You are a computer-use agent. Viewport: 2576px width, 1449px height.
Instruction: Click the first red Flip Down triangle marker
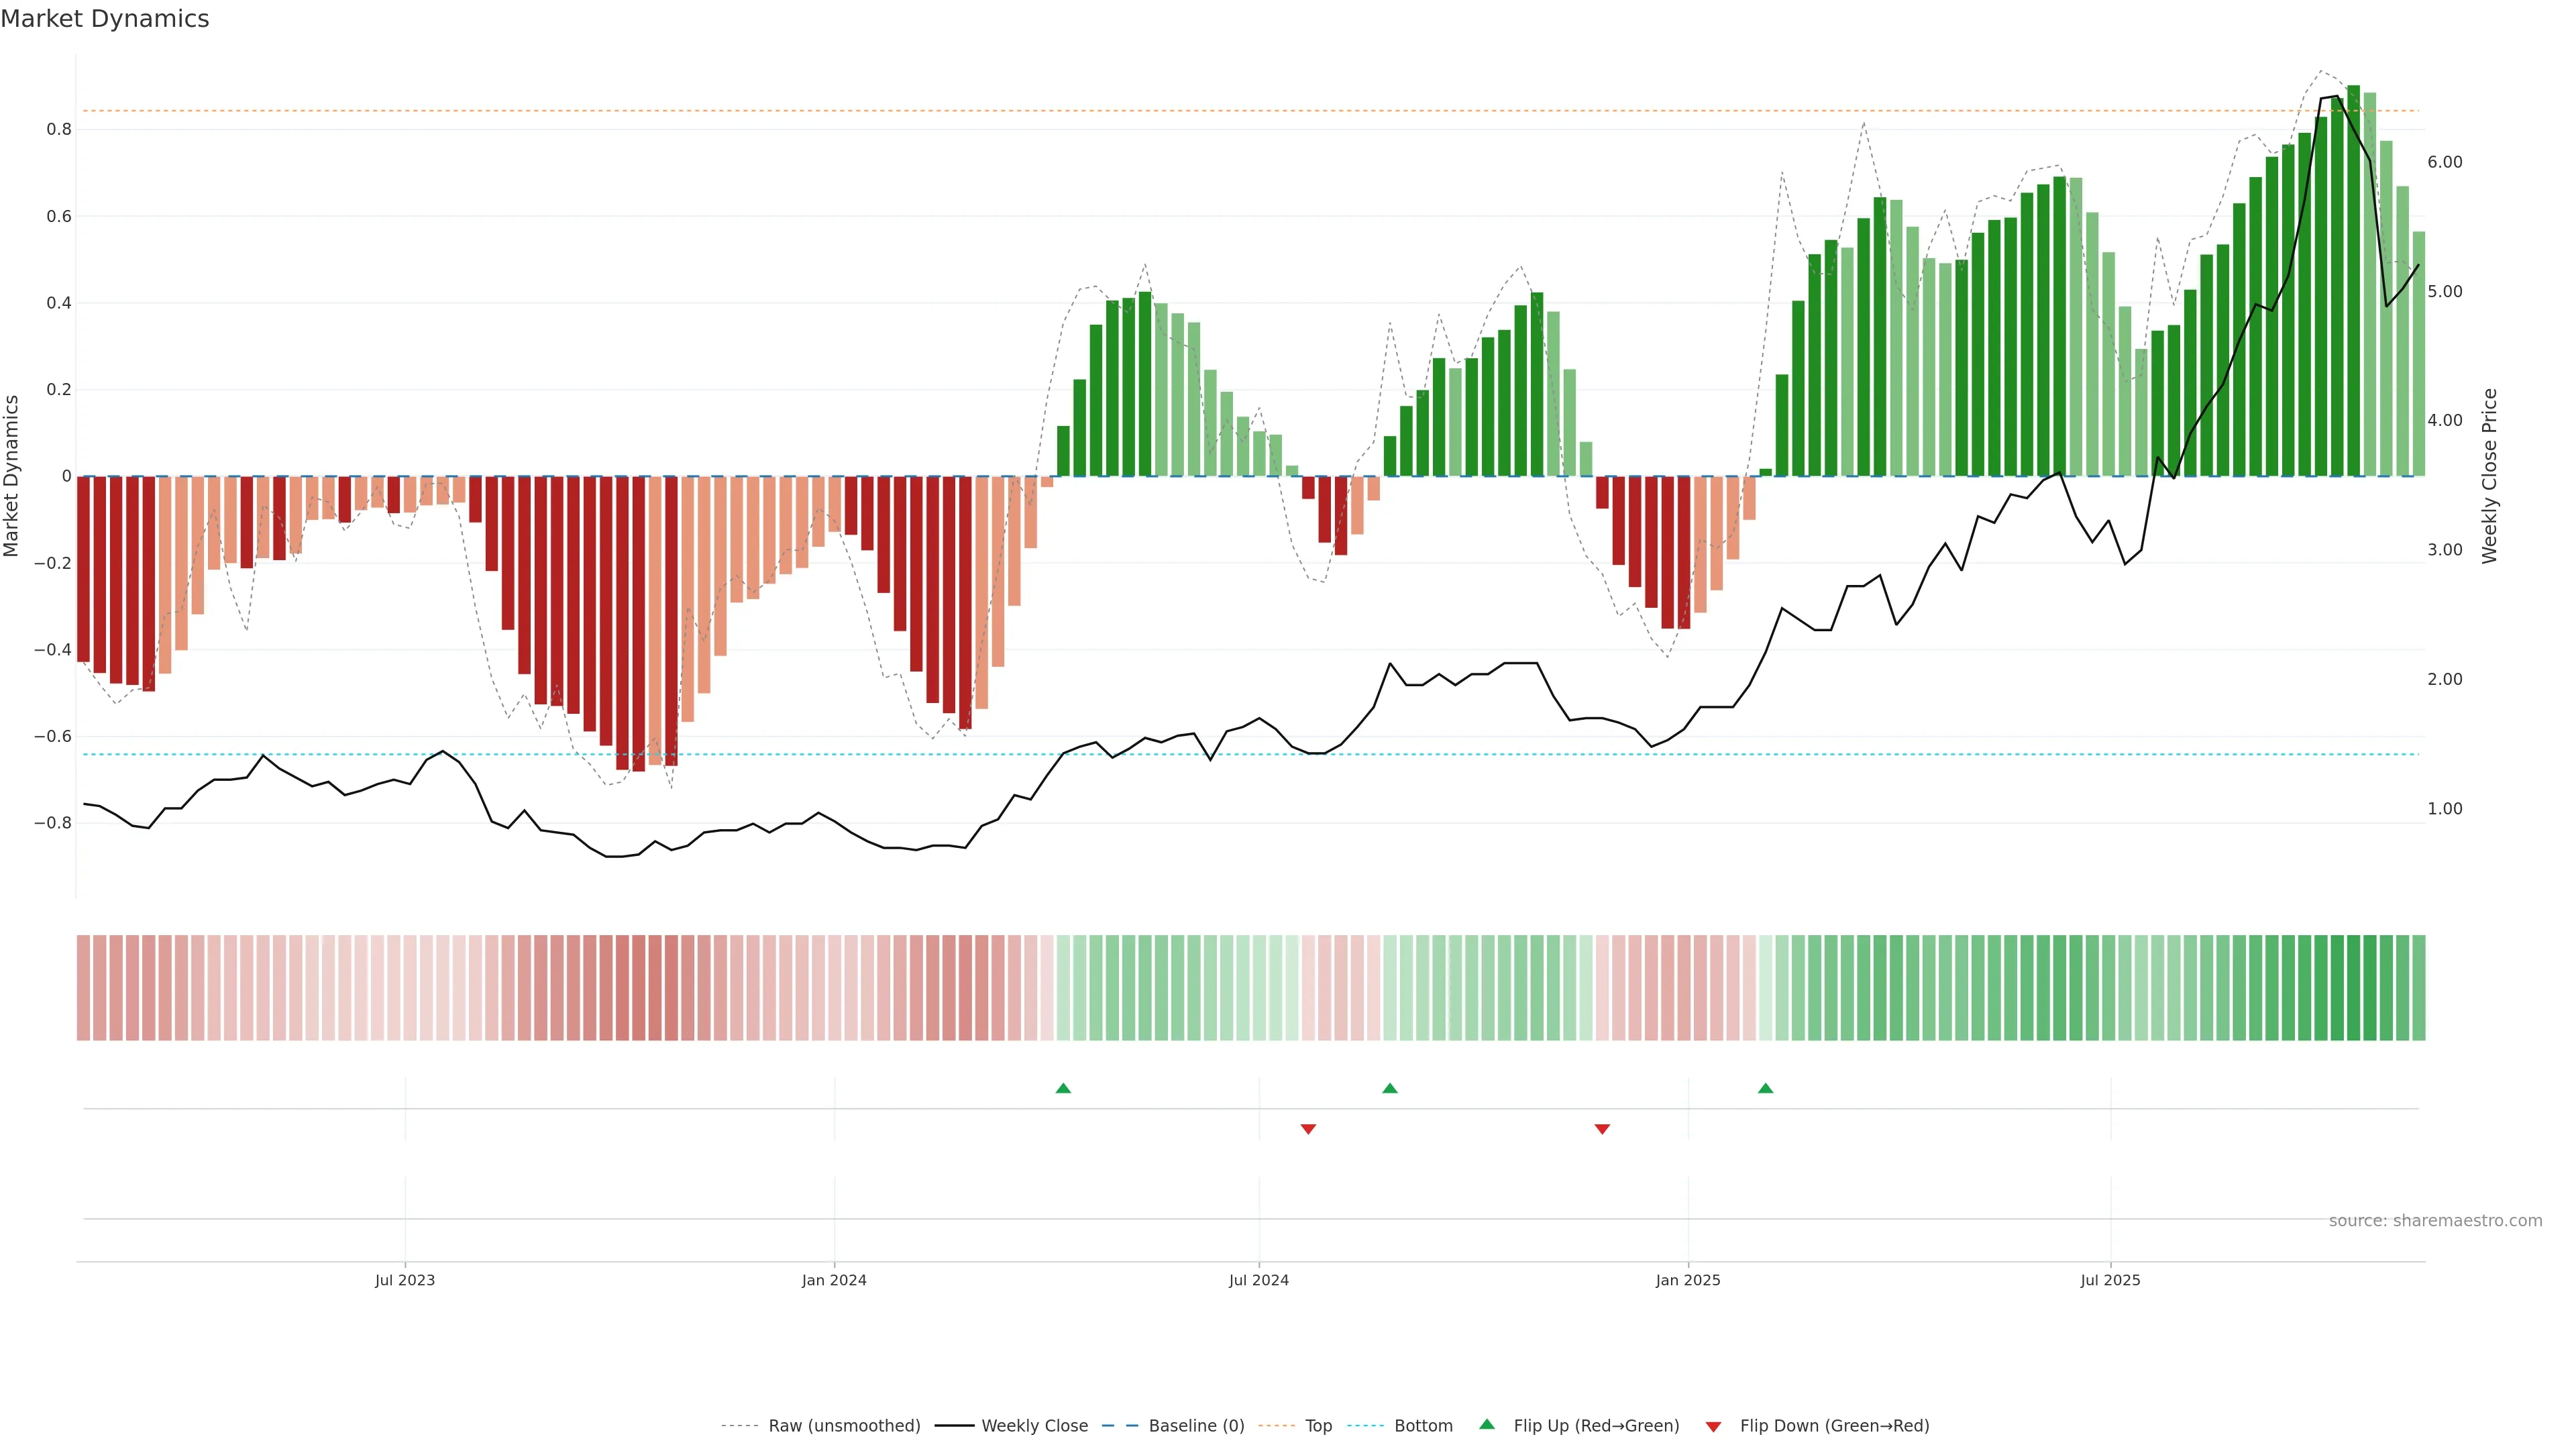tap(1308, 1129)
